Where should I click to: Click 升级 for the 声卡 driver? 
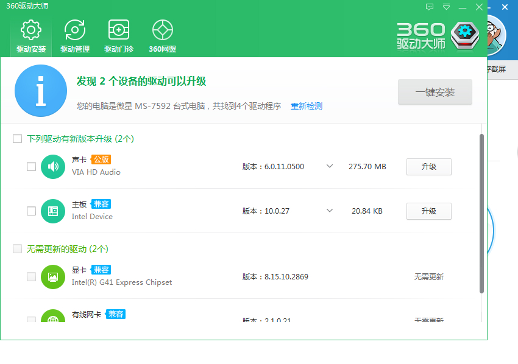428,167
